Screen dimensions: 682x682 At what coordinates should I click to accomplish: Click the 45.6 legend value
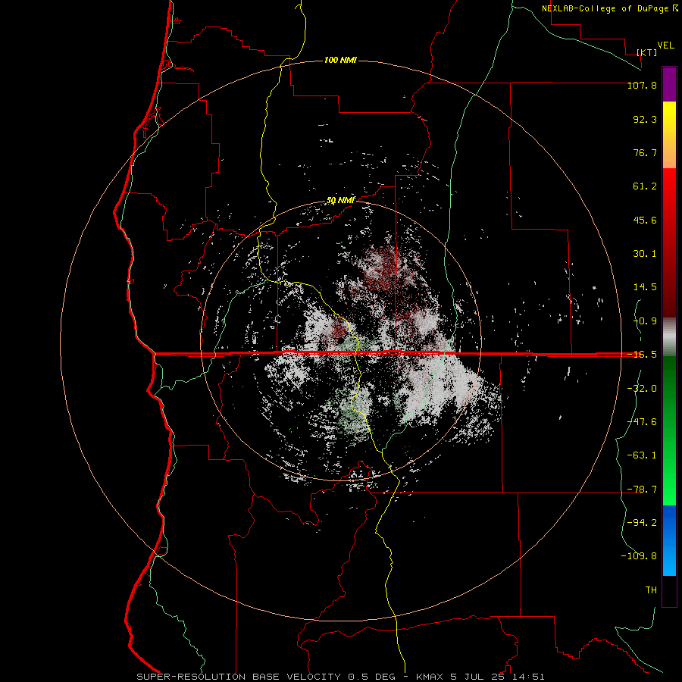[645, 220]
